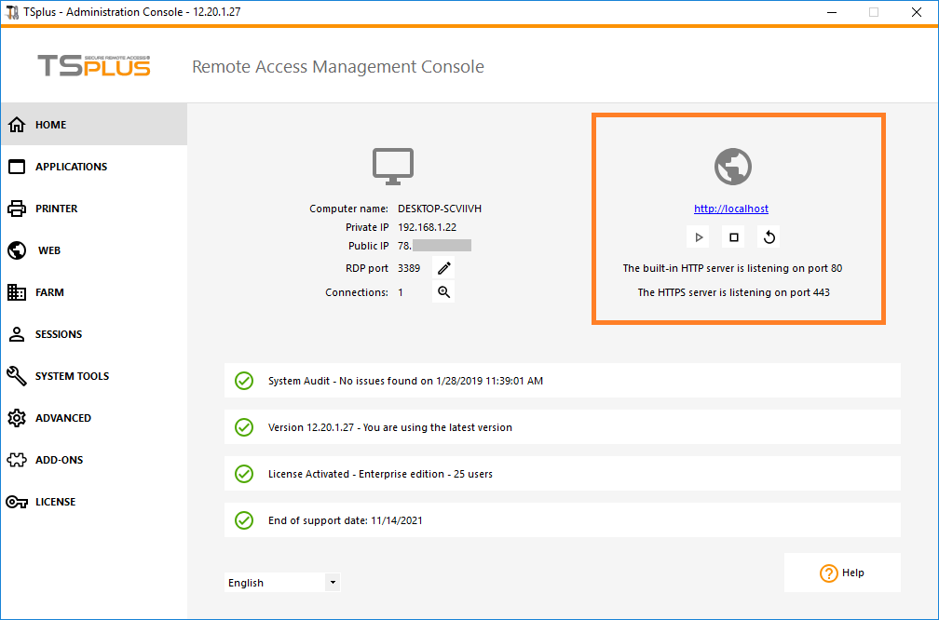Click the End of support date row
This screenshot has width=939, height=620.
click(x=563, y=520)
